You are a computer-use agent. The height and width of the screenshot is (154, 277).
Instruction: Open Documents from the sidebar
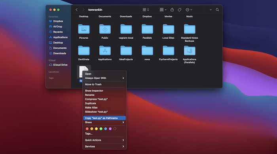[60, 48]
